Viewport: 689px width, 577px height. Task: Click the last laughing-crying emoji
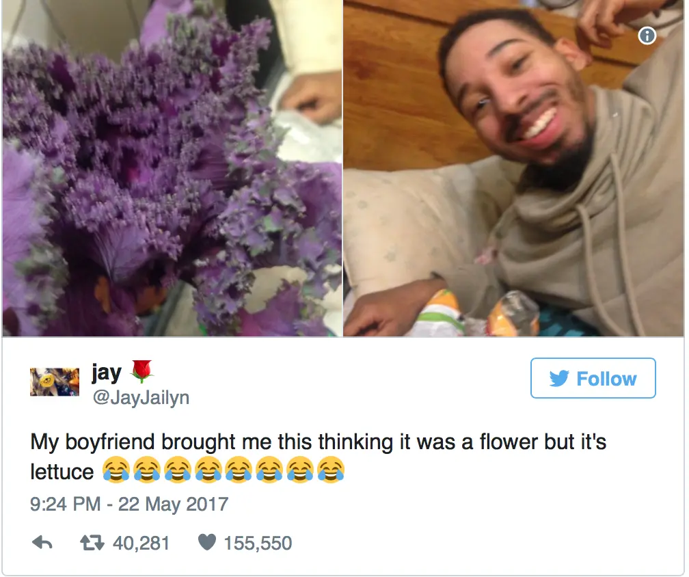tap(330, 470)
